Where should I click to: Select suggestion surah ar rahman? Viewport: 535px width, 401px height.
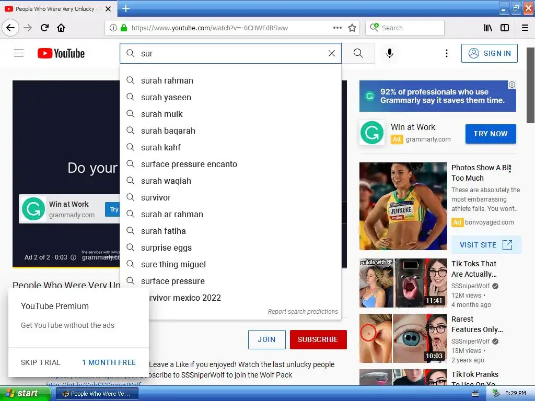pos(230,215)
